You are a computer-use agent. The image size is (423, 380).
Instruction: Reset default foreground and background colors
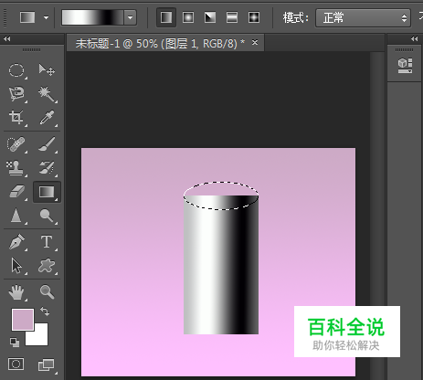point(15,343)
